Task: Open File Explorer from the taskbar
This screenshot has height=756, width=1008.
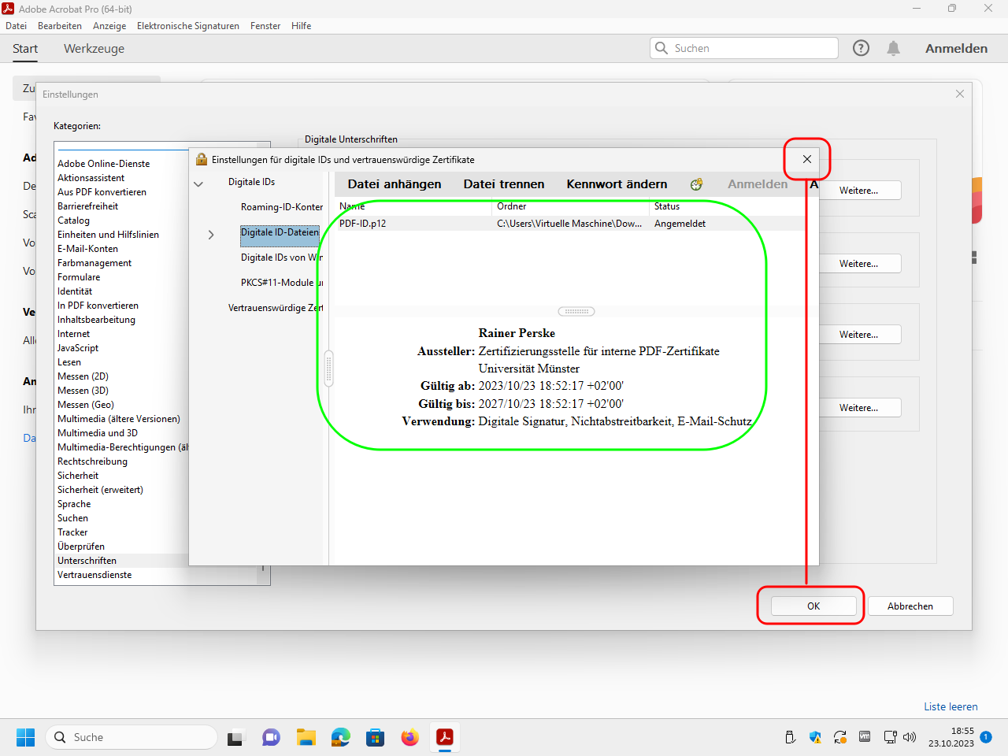Action: click(x=306, y=737)
